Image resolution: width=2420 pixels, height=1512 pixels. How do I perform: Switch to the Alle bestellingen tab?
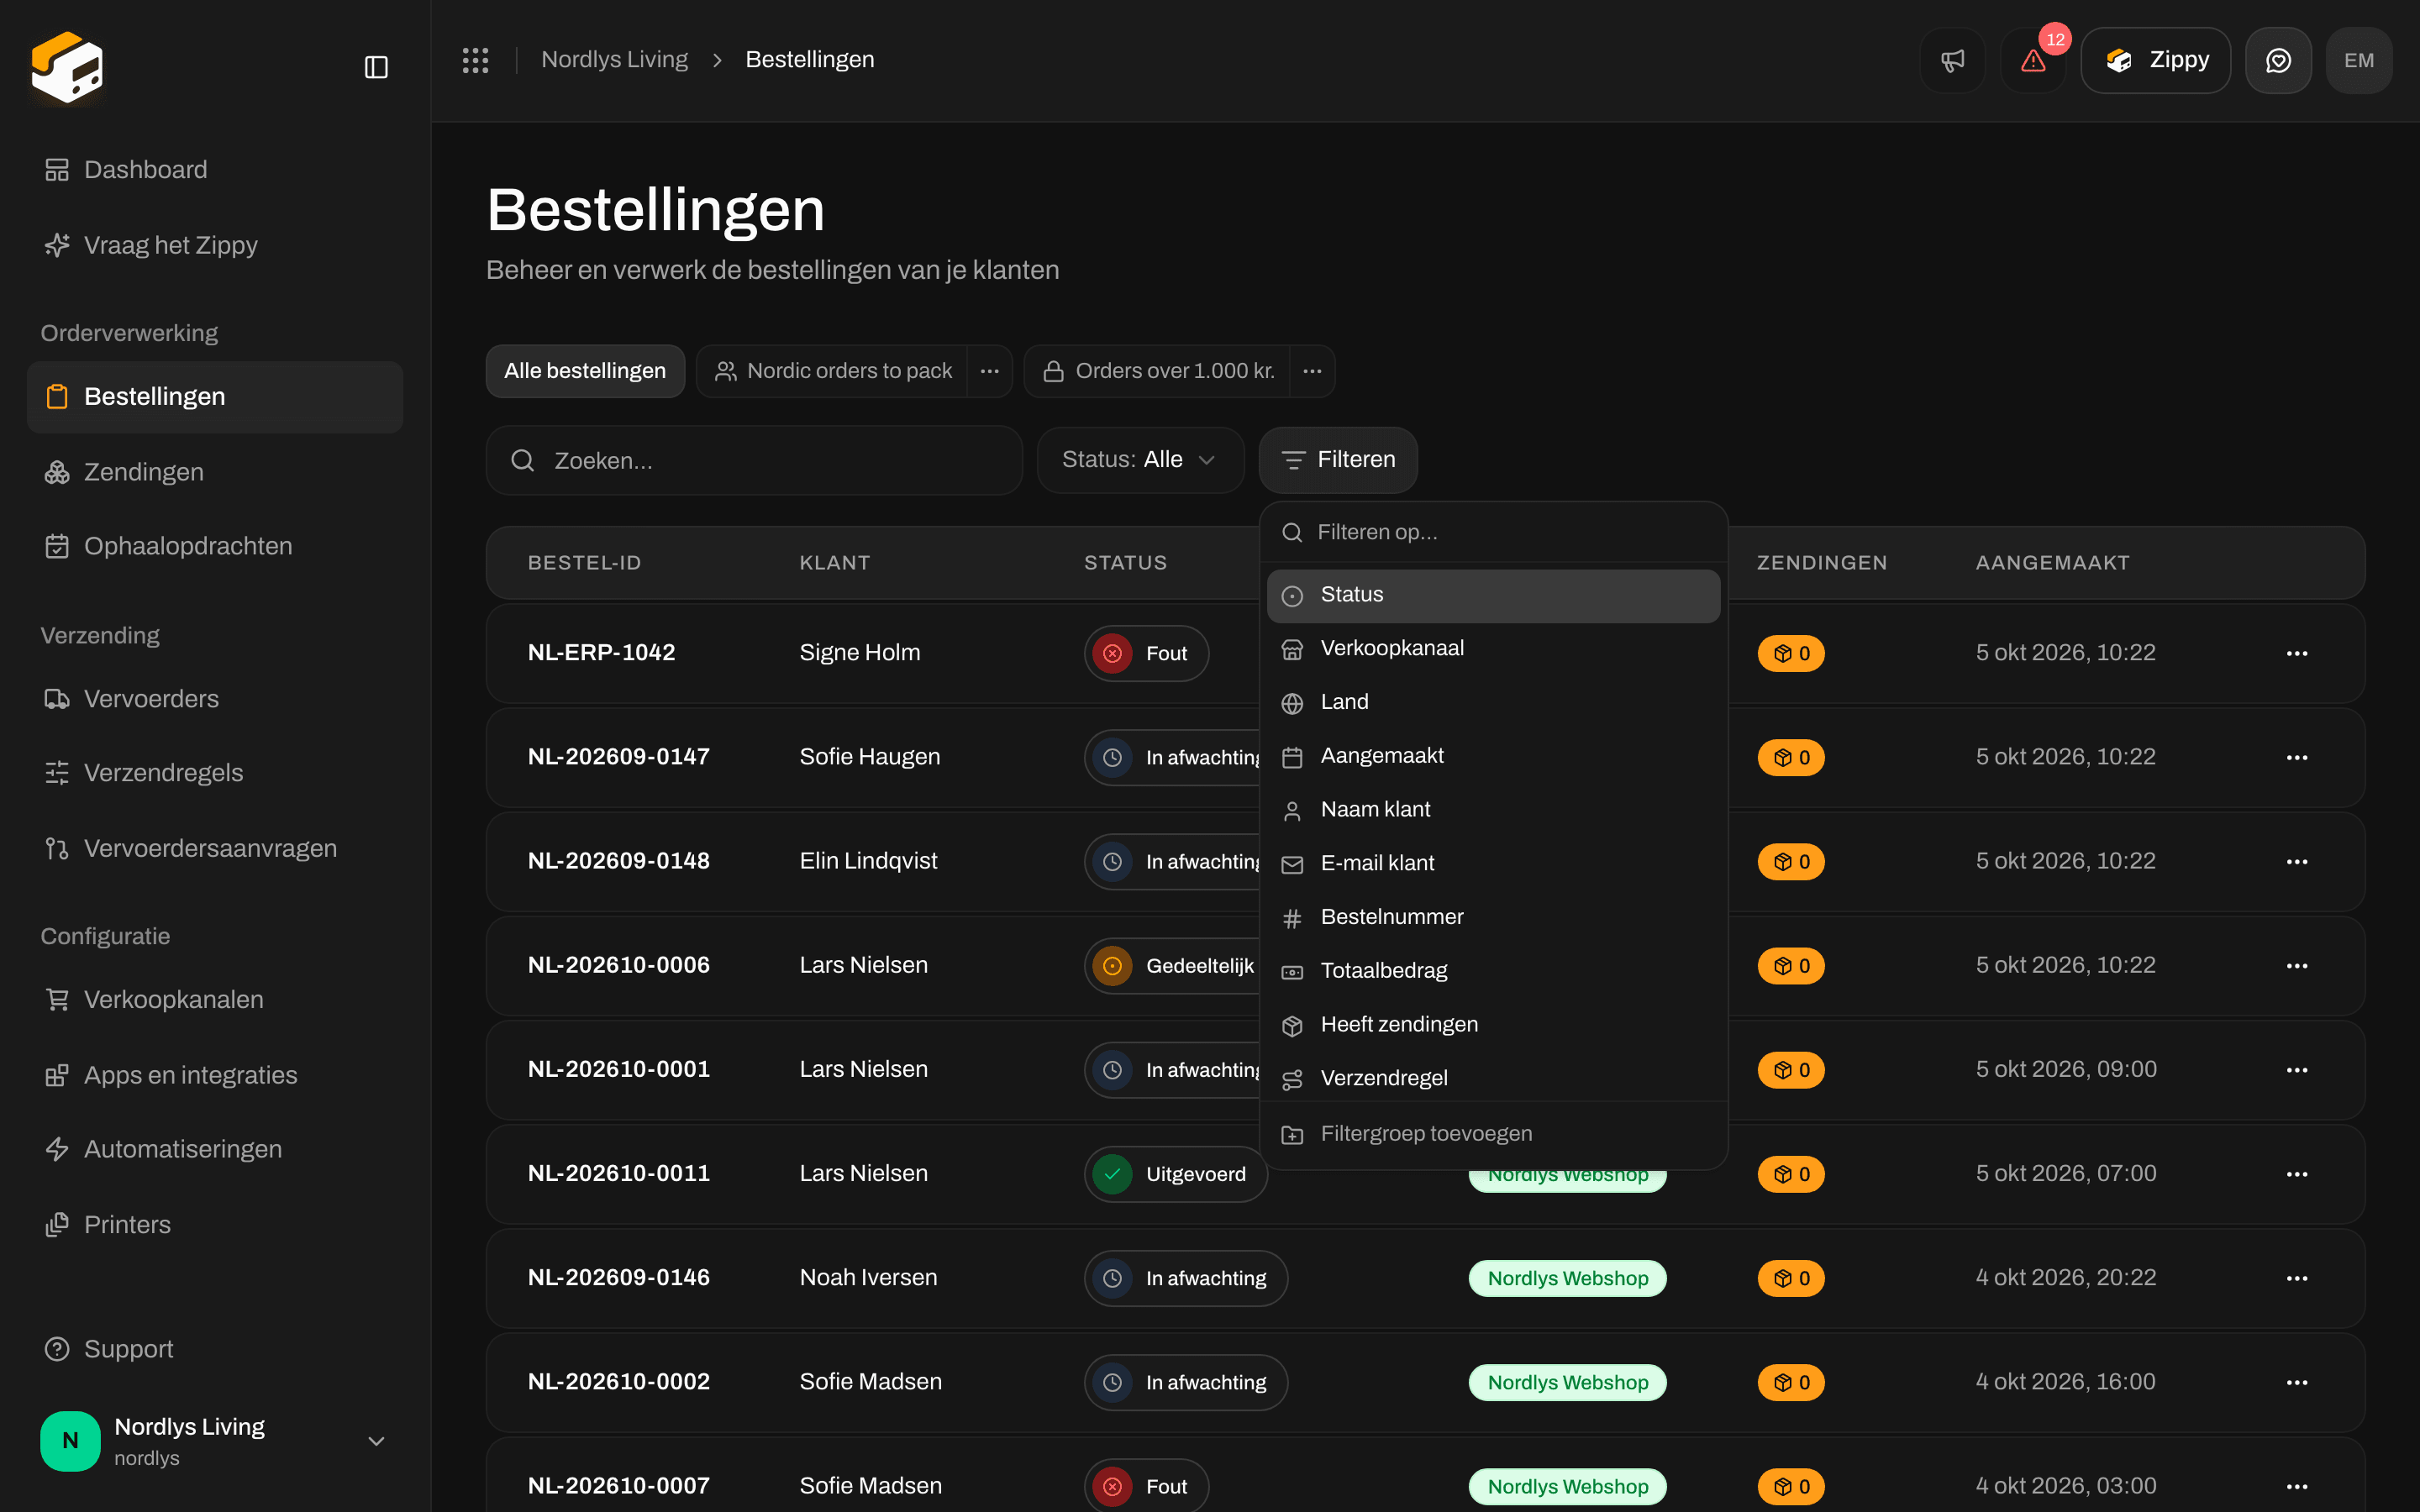tap(585, 371)
